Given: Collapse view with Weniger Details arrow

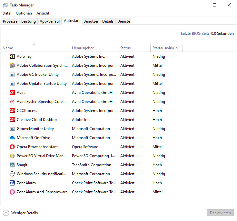Looking at the screenshot, I should 6,213.
